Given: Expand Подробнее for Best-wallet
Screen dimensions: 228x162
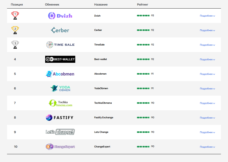Looking at the screenshot, I should [207, 59].
